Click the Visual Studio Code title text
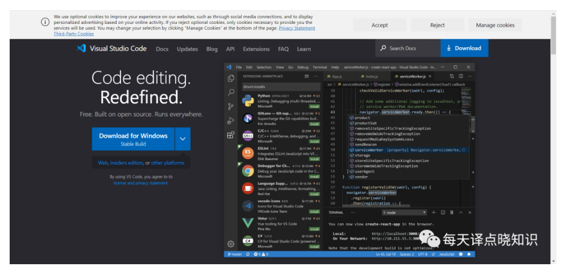Viewport: 569px width, 275px height. click(x=118, y=48)
